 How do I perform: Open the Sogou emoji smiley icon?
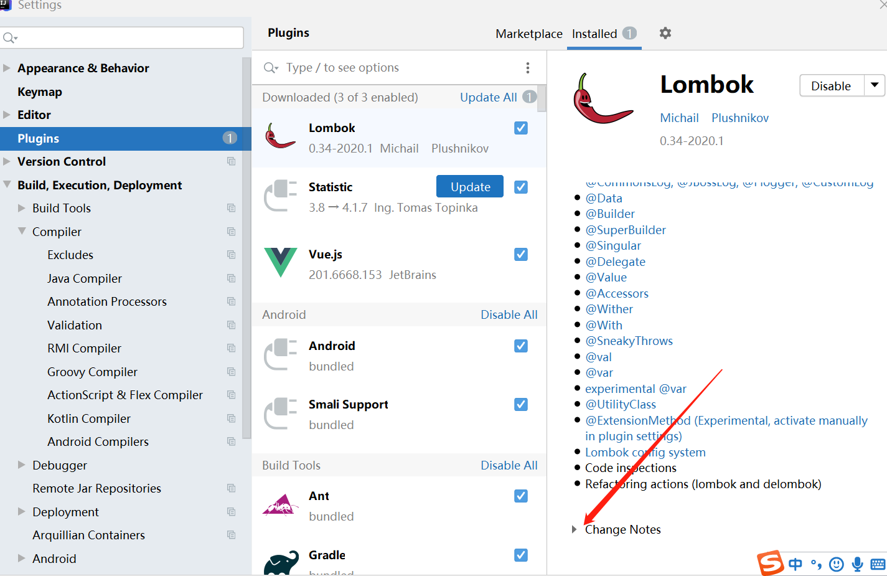coord(837,564)
